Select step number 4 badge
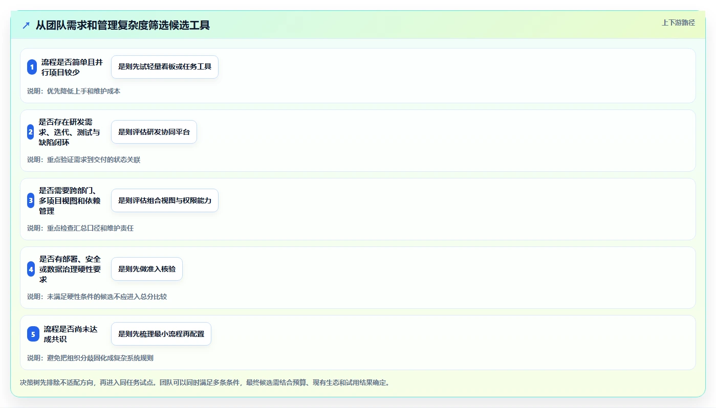This screenshot has height=408, width=716. [x=31, y=269]
